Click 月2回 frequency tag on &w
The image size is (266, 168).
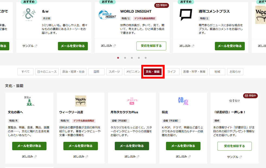click(47, 18)
